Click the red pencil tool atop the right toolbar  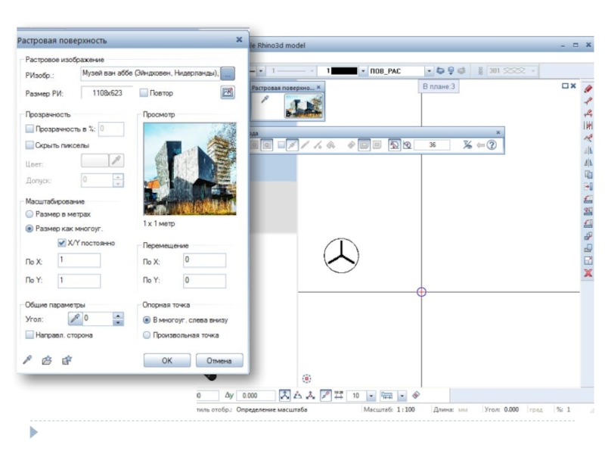pos(588,89)
